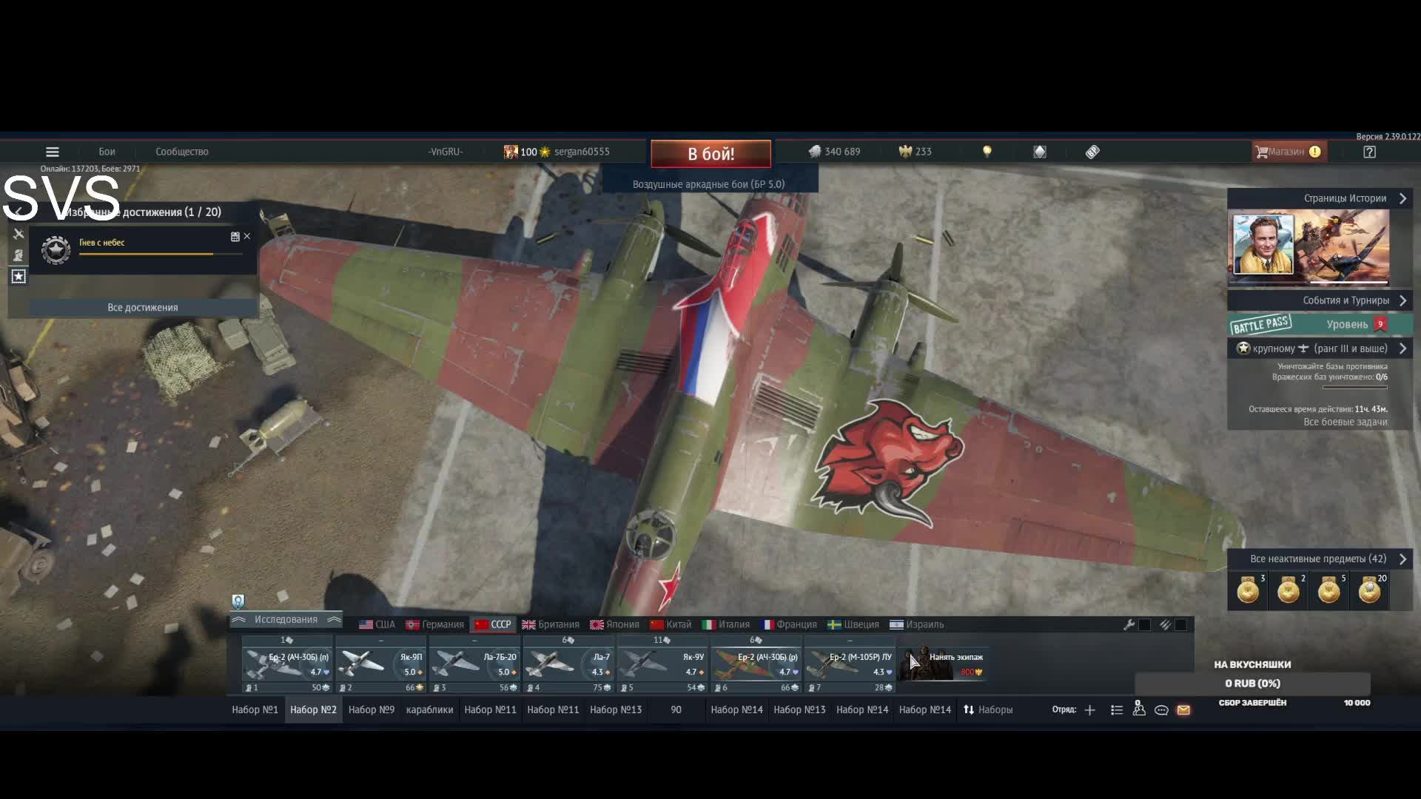Open the mail envelope icon

[x=1183, y=710]
